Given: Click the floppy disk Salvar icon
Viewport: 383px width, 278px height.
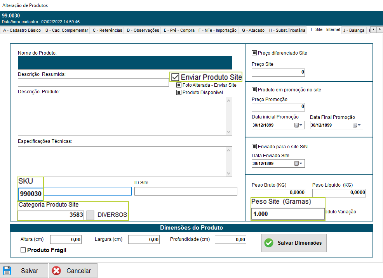Looking at the screenshot, I should point(7,271).
